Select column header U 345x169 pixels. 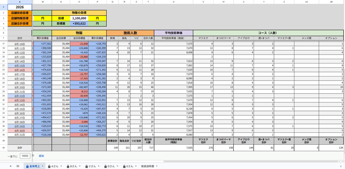point(174,2)
